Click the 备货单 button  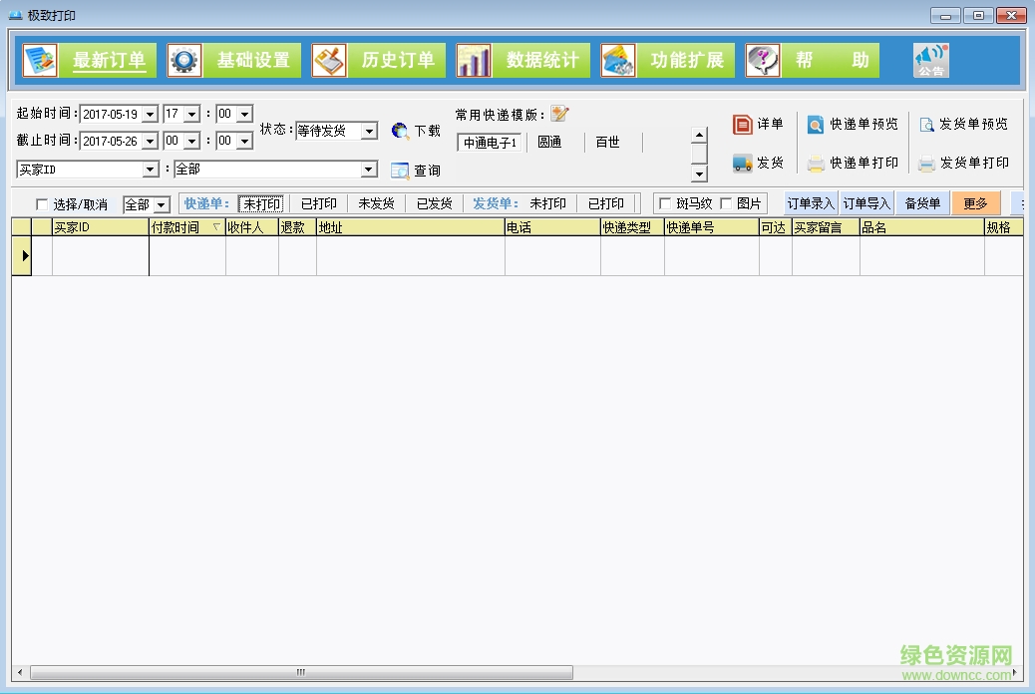point(922,203)
